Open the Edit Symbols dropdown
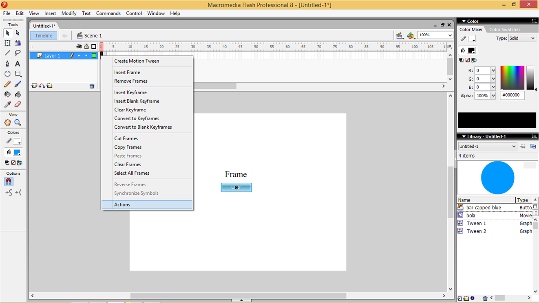The width and height of the screenshot is (539, 303). coord(411,35)
